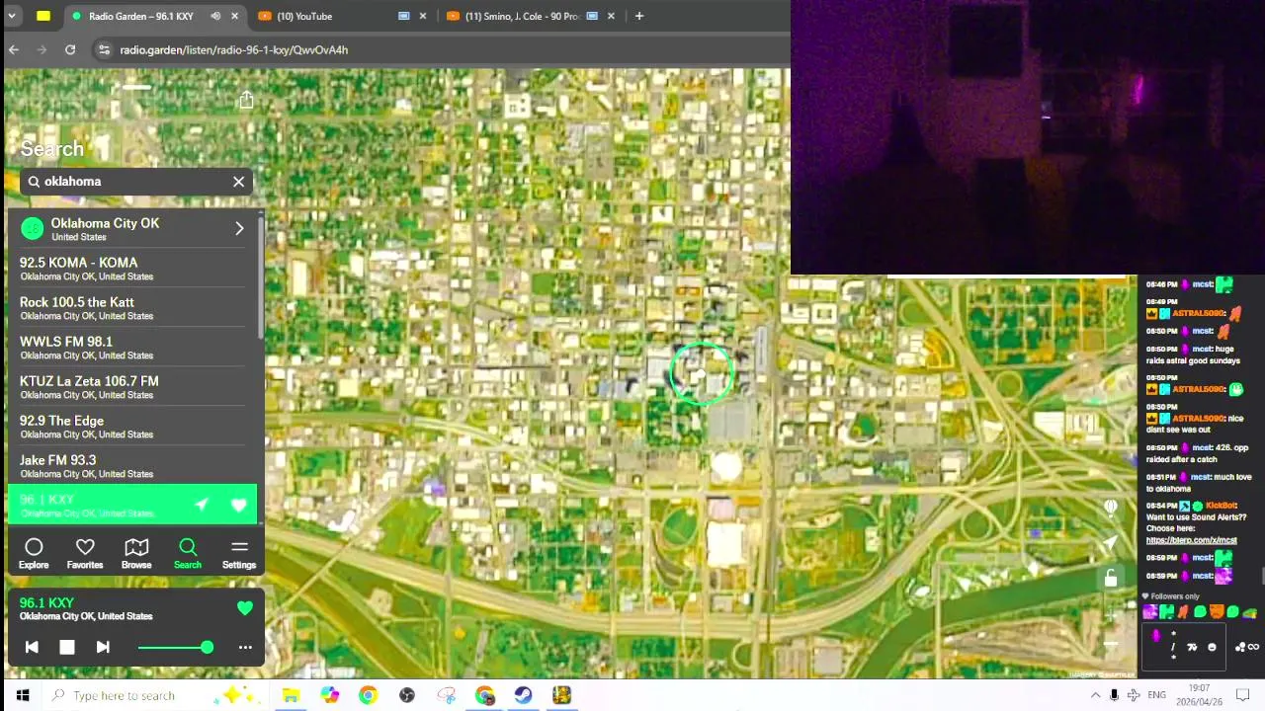Adjust the volume slider
This screenshot has height=711, width=1265.
point(175,647)
